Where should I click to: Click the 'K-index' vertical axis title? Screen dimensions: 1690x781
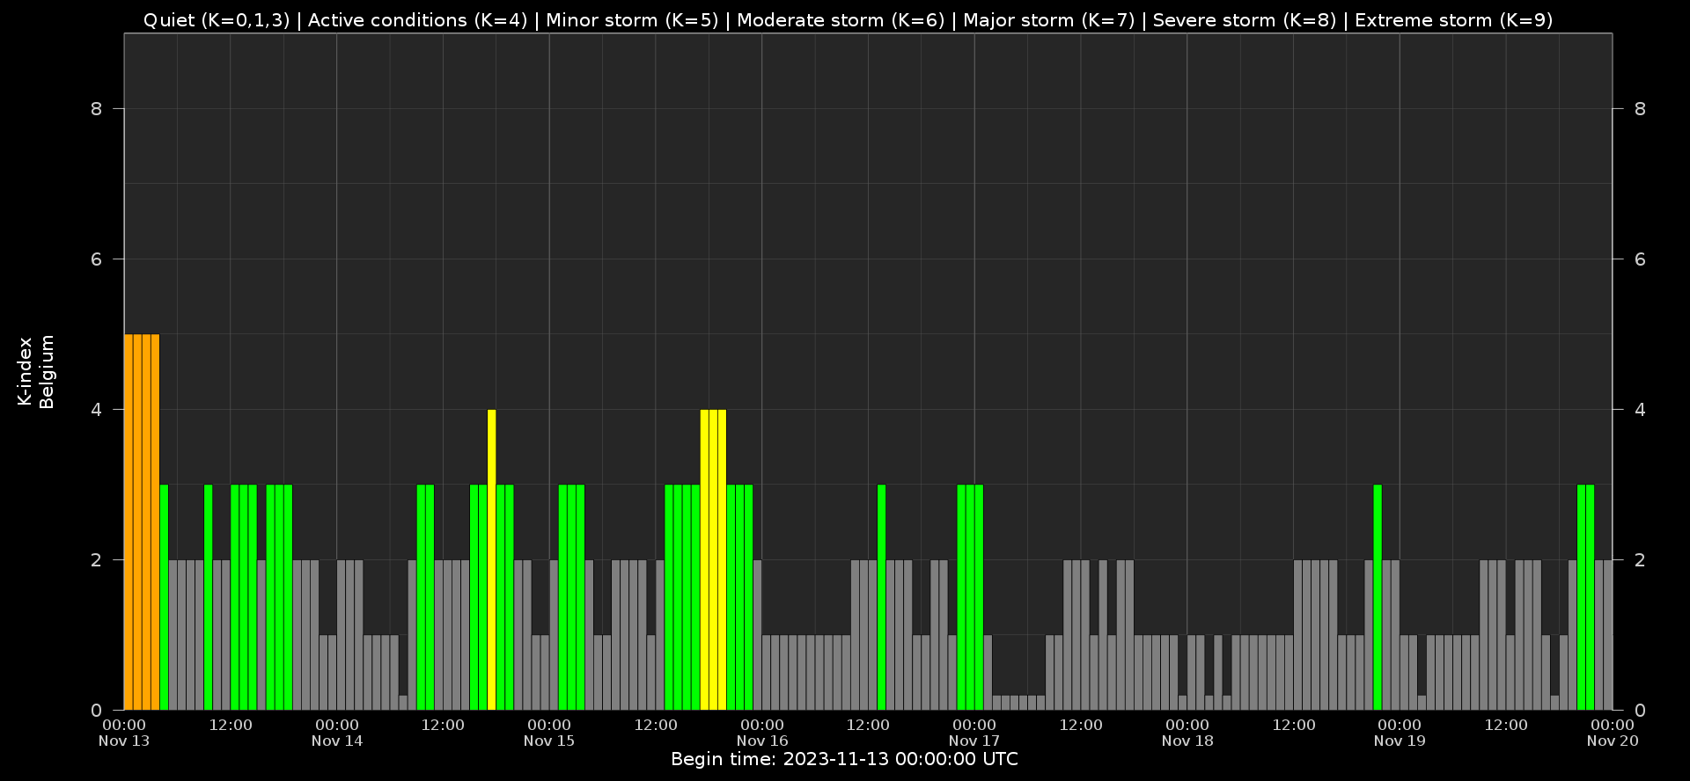pos(25,371)
